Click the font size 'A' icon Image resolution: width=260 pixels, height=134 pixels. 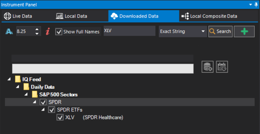(x=9, y=32)
